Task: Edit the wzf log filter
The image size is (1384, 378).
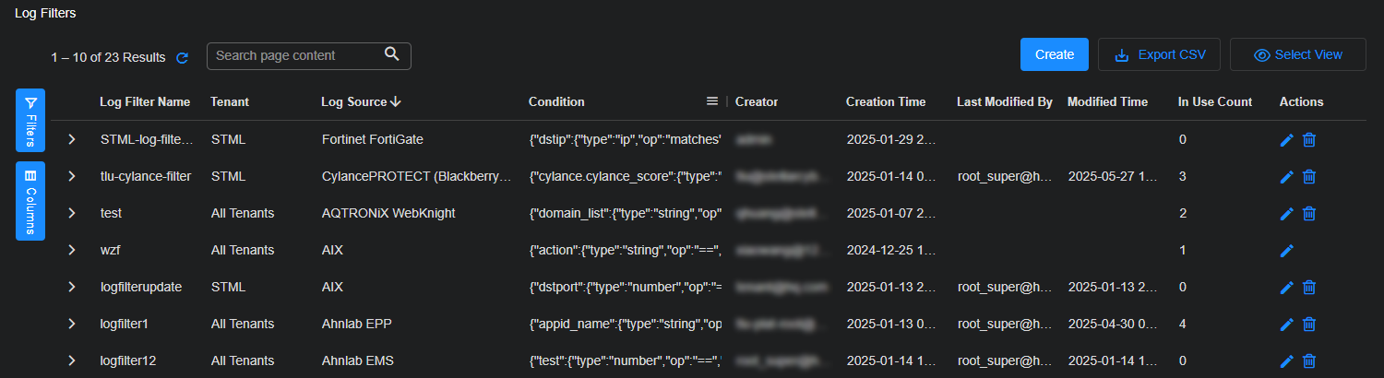Action: (1287, 251)
